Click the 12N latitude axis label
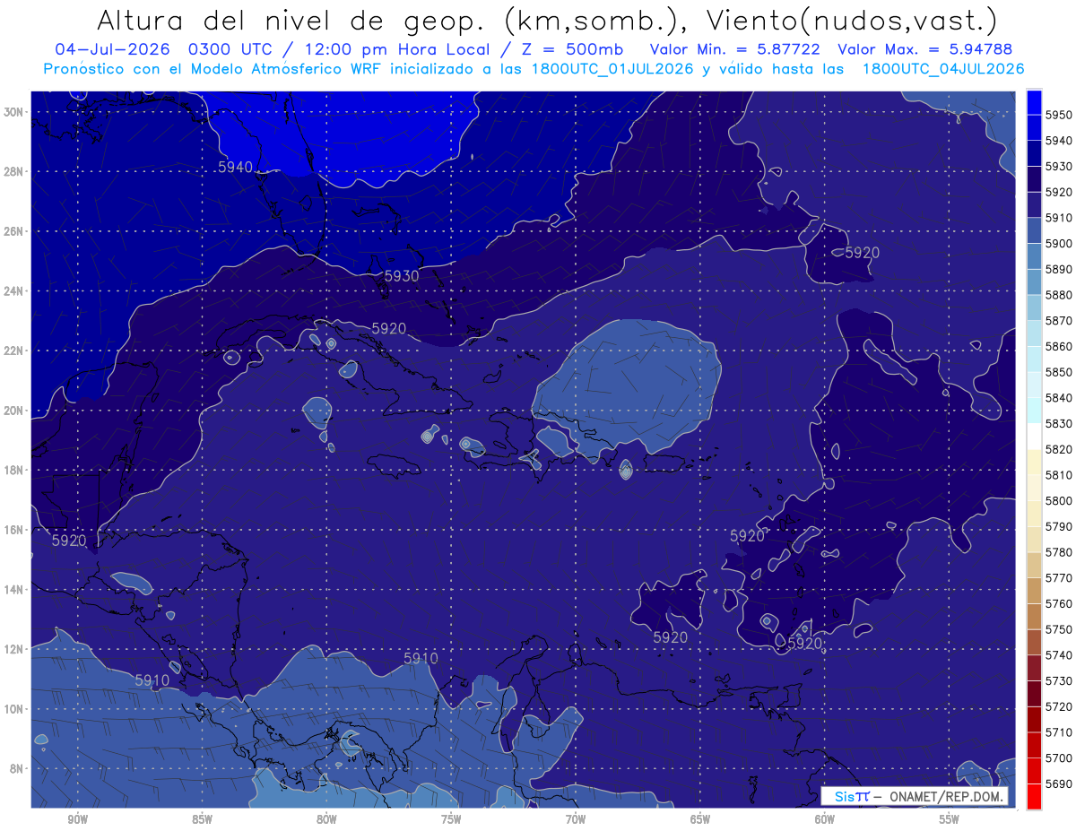 (x=13, y=649)
